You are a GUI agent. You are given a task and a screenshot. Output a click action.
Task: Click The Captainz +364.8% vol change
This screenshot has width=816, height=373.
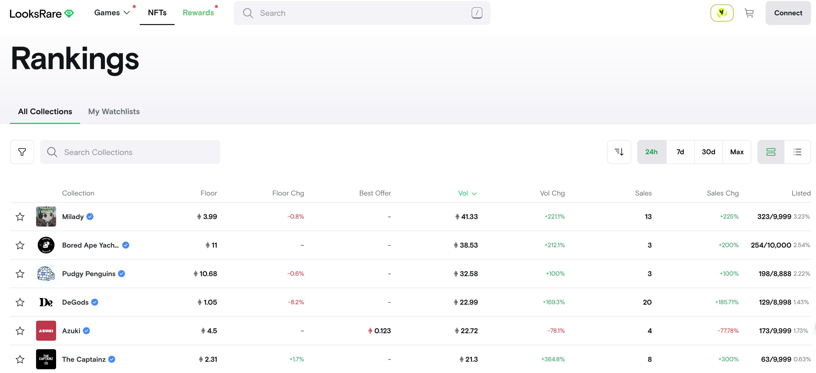coord(553,359)
